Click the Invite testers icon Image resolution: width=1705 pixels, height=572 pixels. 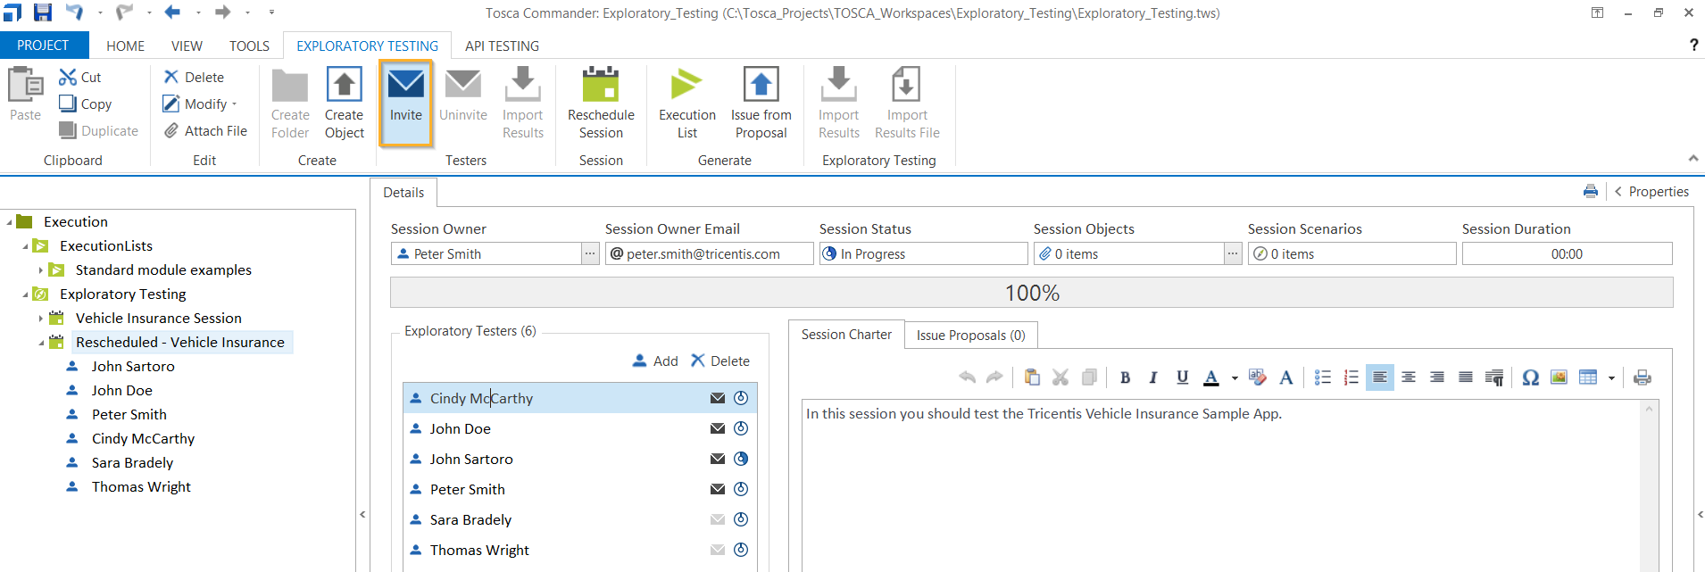pos(405,86)
